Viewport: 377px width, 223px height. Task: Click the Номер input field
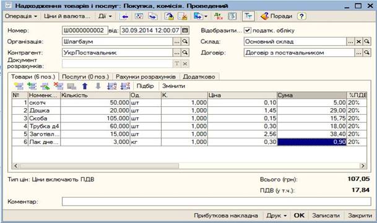pos(85,30)
